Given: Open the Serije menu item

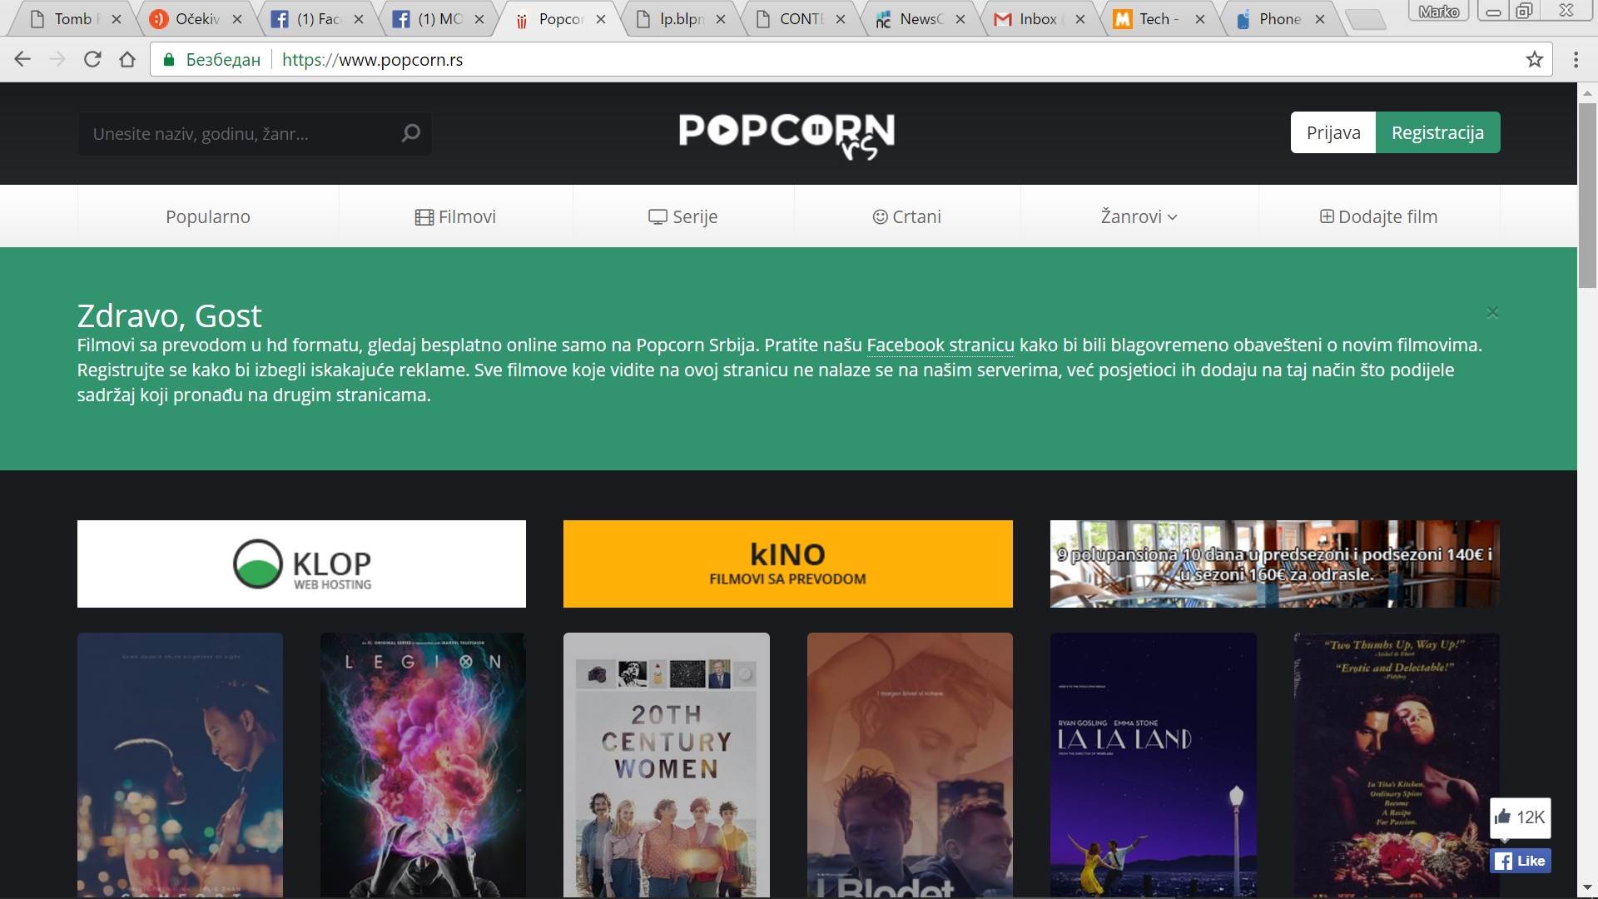Looking at the screenshot, I should tap(682, 216).
